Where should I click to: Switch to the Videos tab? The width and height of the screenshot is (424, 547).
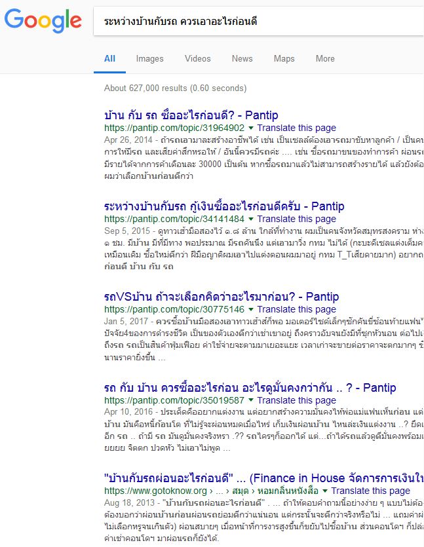tap(197, 58)
